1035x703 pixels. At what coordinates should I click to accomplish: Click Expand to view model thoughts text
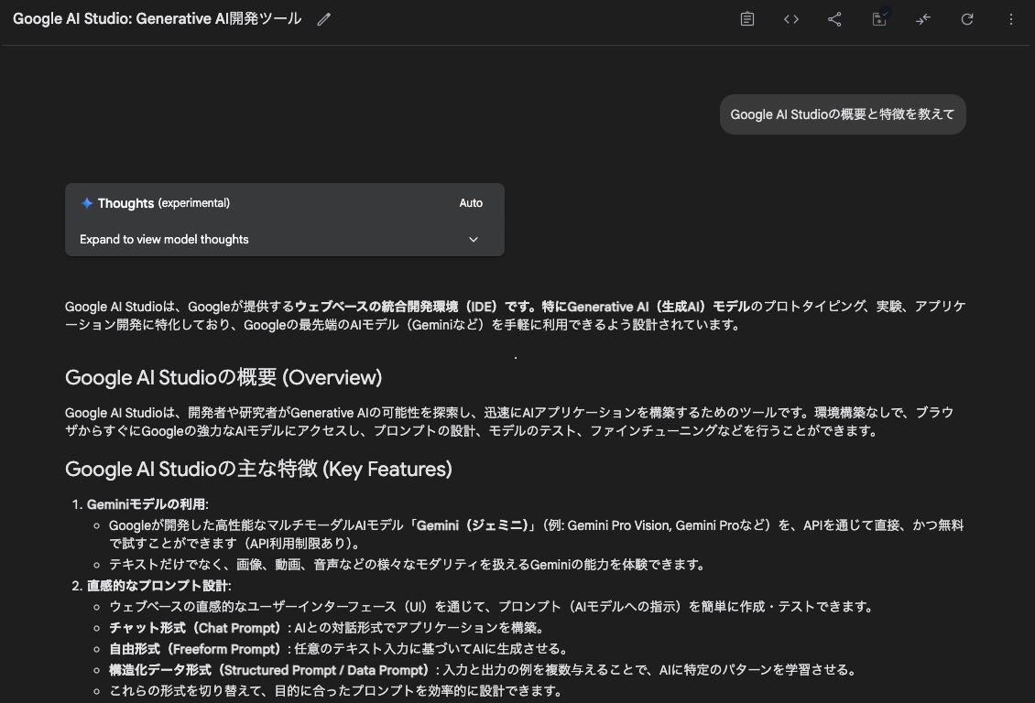(x=164, y=240)
